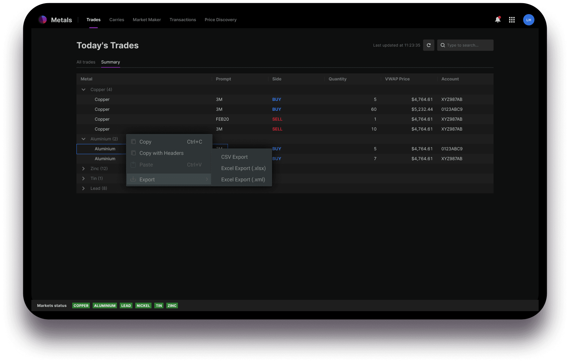This screenshot has height=363, width=570.
Task: Click the FEB20 row SELL side cell
Action: [x=296, y=119]
